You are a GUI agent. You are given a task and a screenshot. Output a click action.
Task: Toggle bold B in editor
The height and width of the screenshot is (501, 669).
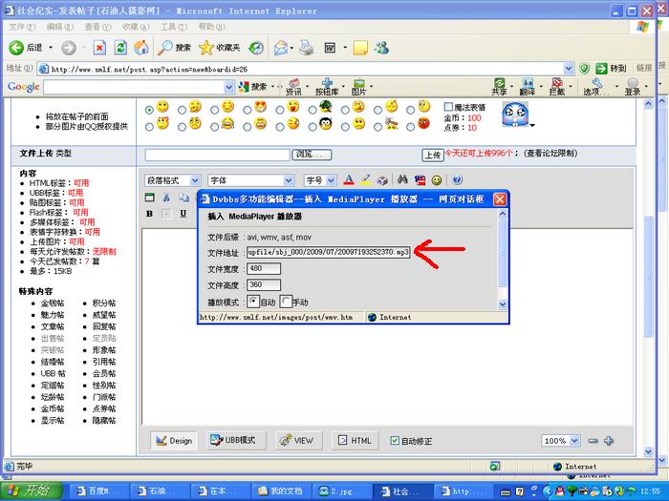tap(149, 214)
